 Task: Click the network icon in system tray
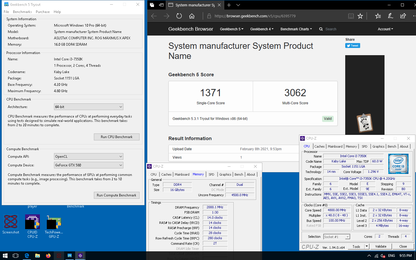[x=376, y=256]
